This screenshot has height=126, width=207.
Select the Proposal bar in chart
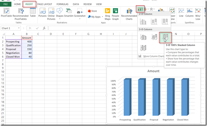point(156,97)
